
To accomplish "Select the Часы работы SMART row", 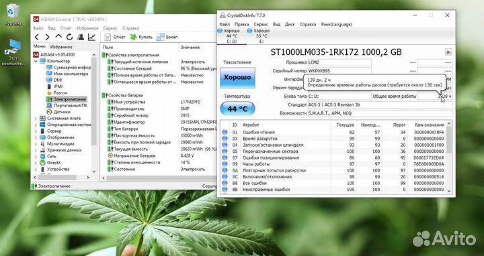I will click(x=333, y=164).
